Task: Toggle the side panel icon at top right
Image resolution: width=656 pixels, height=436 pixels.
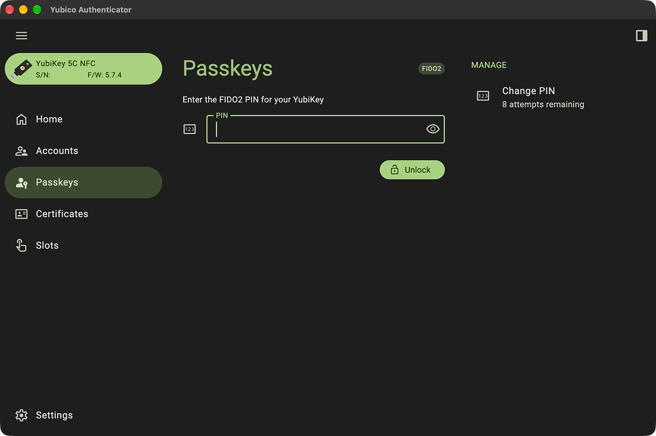Action: click(641, 36)
